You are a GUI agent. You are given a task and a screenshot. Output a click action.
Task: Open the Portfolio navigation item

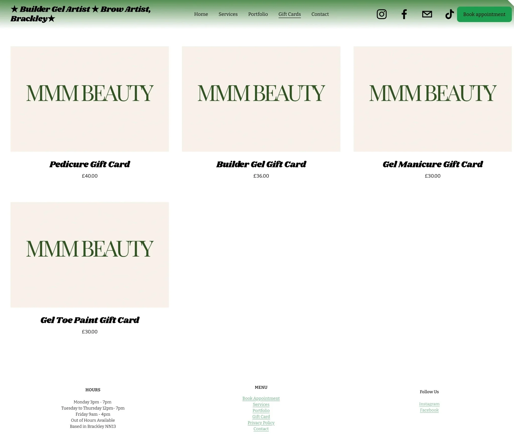258,14
